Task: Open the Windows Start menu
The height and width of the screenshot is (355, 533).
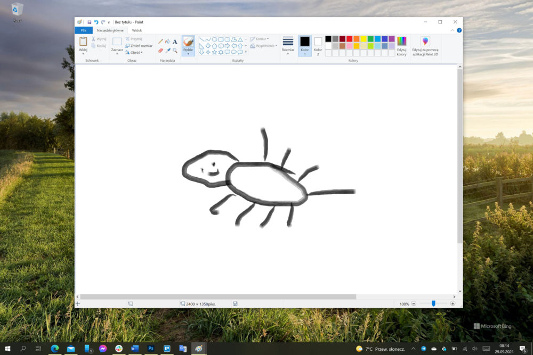Action: point(7,349)
